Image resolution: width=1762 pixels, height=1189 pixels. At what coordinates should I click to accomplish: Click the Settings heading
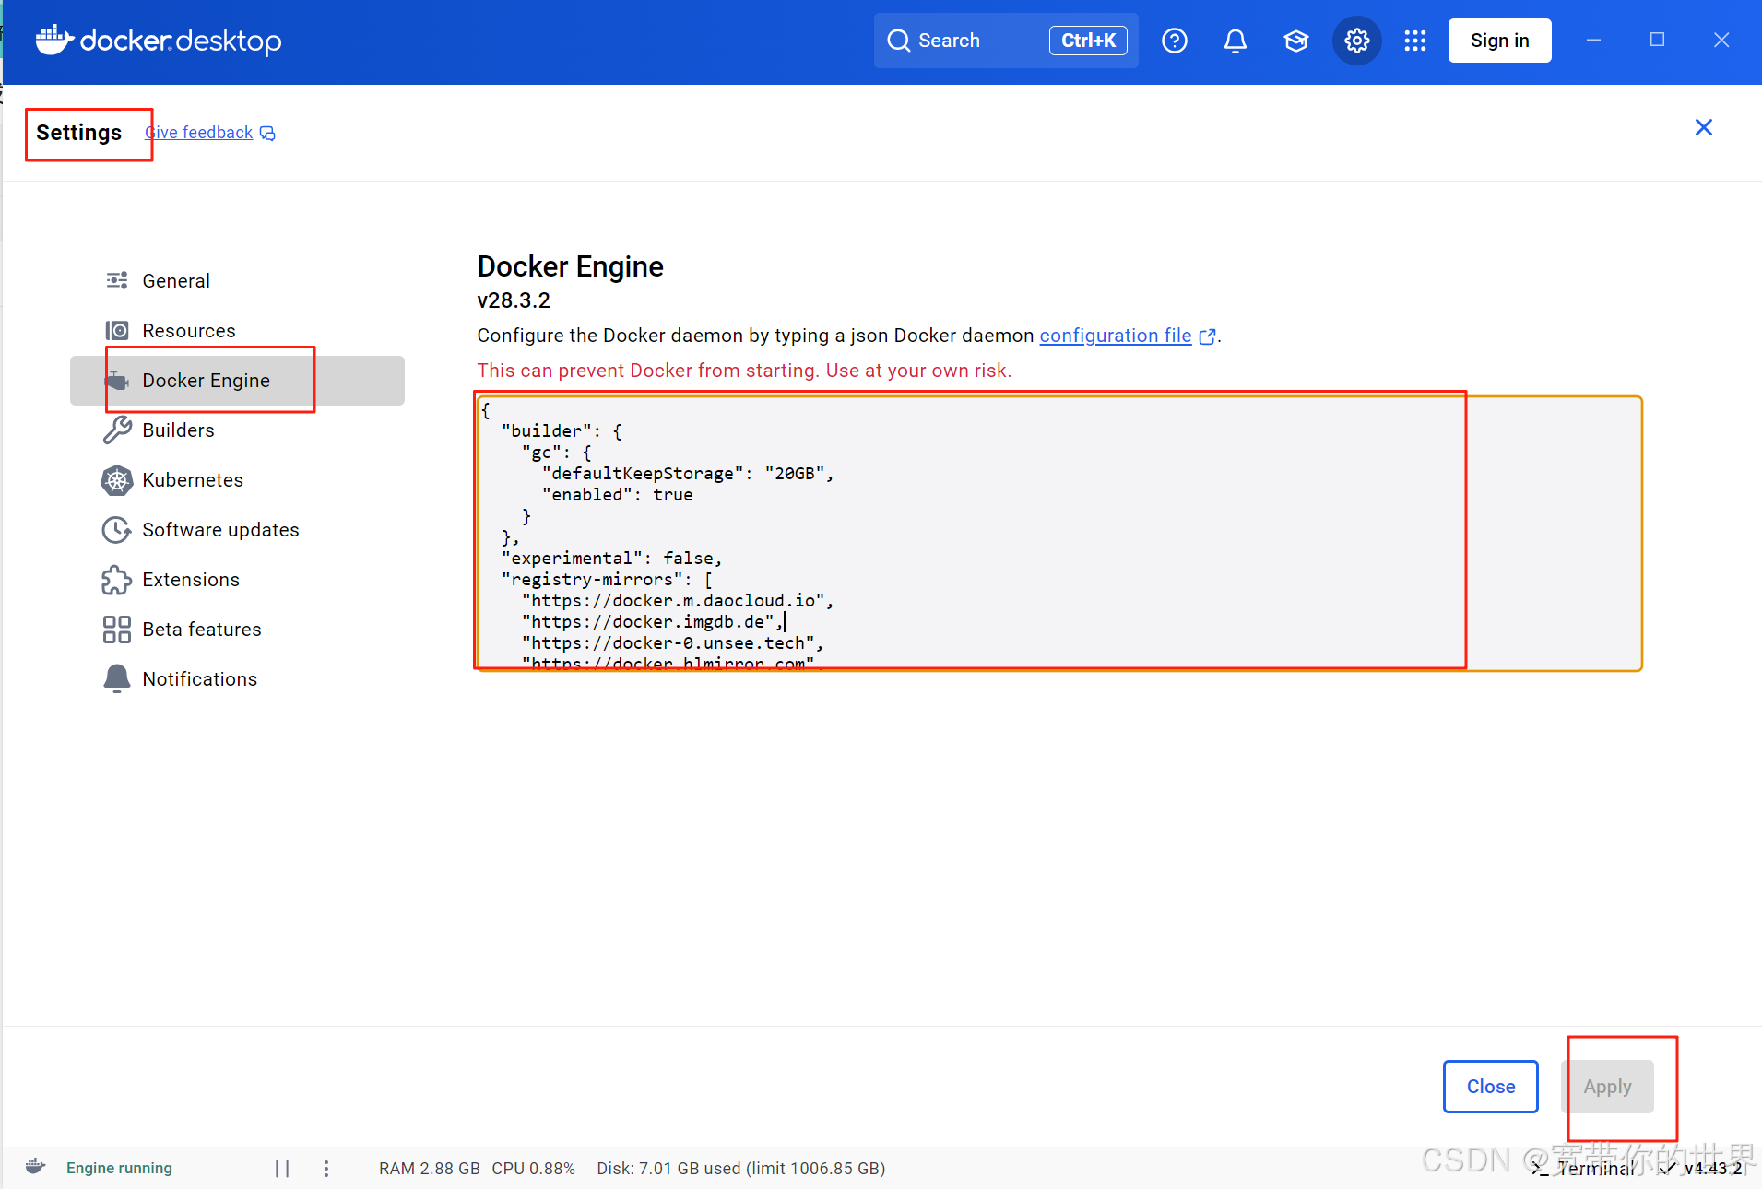point(79,133)
